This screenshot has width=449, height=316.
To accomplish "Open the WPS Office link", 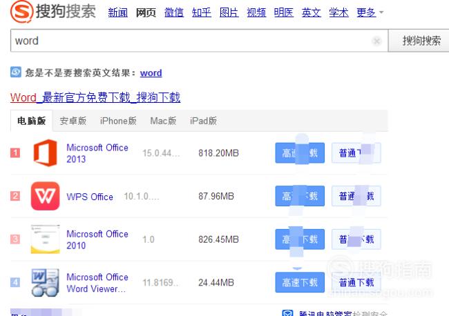I will coord(90,197).
